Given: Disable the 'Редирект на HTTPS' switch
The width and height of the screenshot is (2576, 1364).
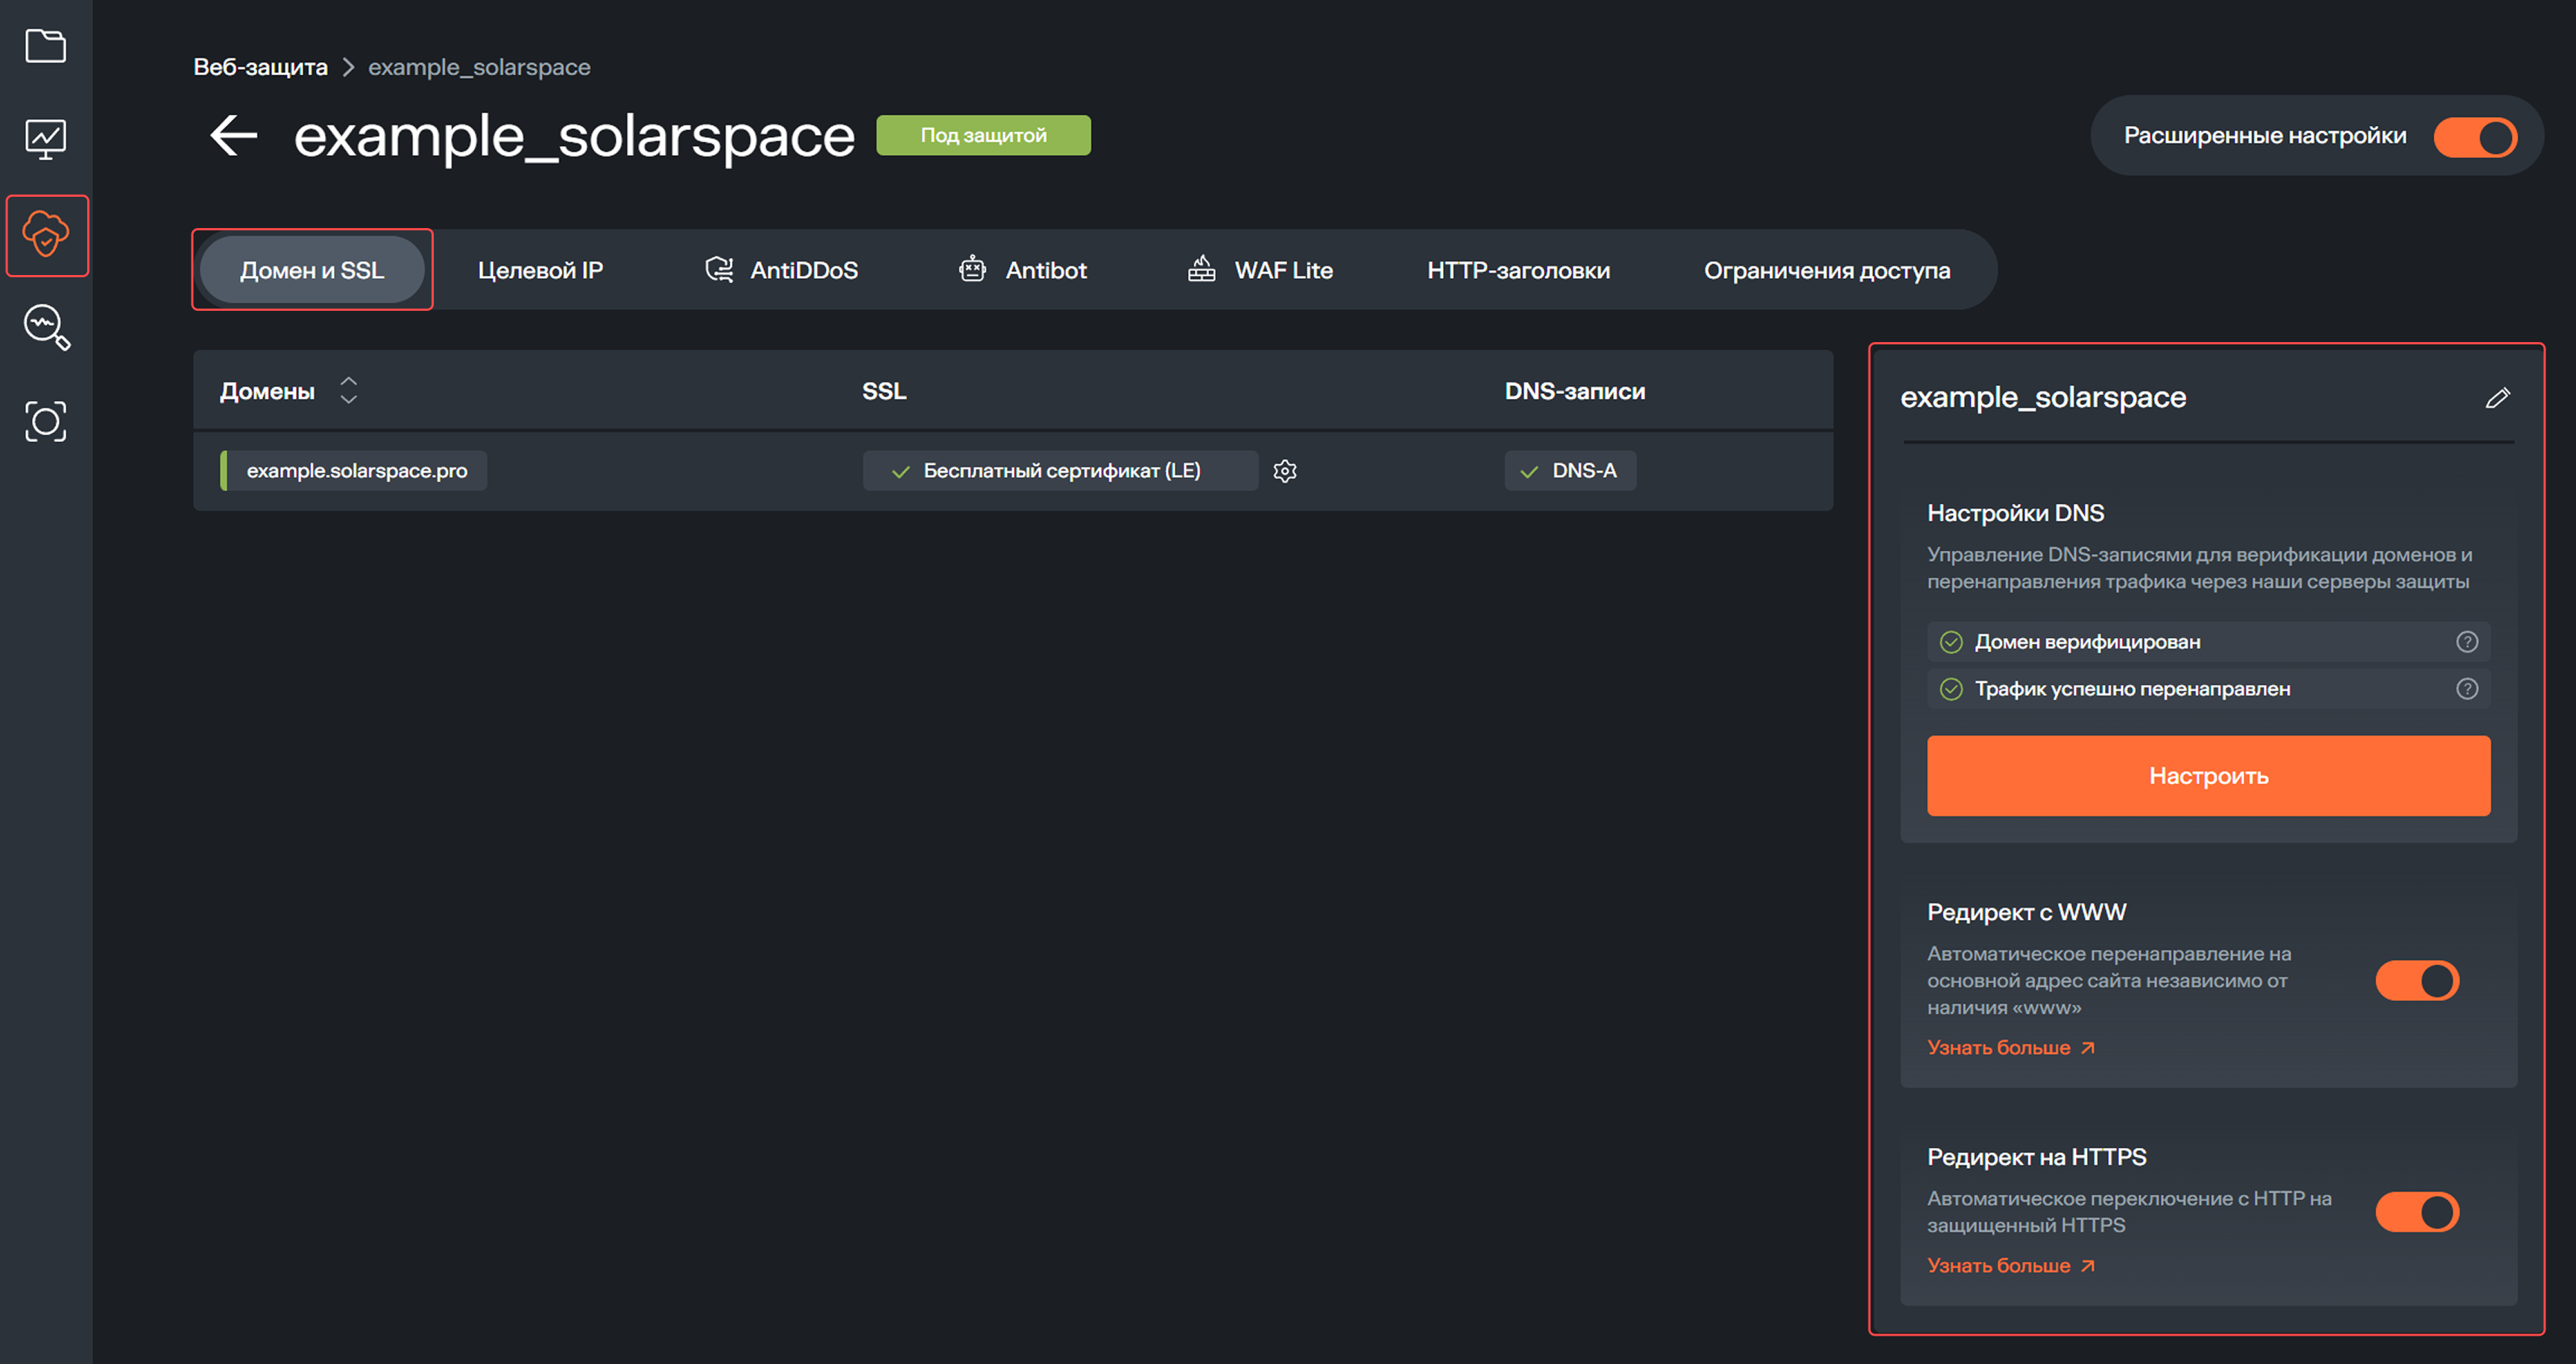Looking at the screenshot, I should click(2417, 1211).
